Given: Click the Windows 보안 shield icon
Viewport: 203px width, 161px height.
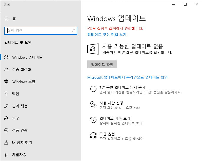Looking at the screenshot, I should tap(6, 82).
